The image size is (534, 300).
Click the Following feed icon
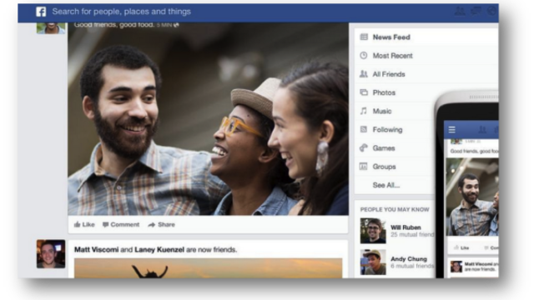pos(364,129)
